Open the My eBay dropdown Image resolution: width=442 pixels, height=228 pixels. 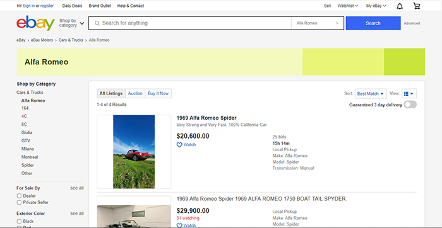click(376, 6)
